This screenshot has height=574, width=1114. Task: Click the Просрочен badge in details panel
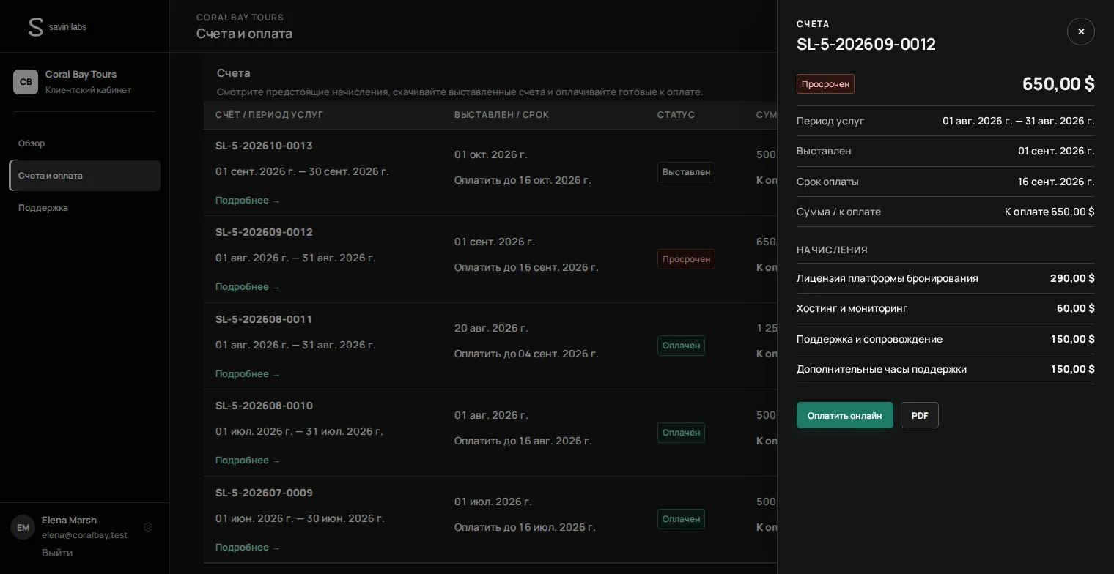point(825,83)
